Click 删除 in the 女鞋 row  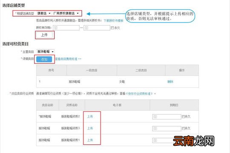(x=170, y=82)
